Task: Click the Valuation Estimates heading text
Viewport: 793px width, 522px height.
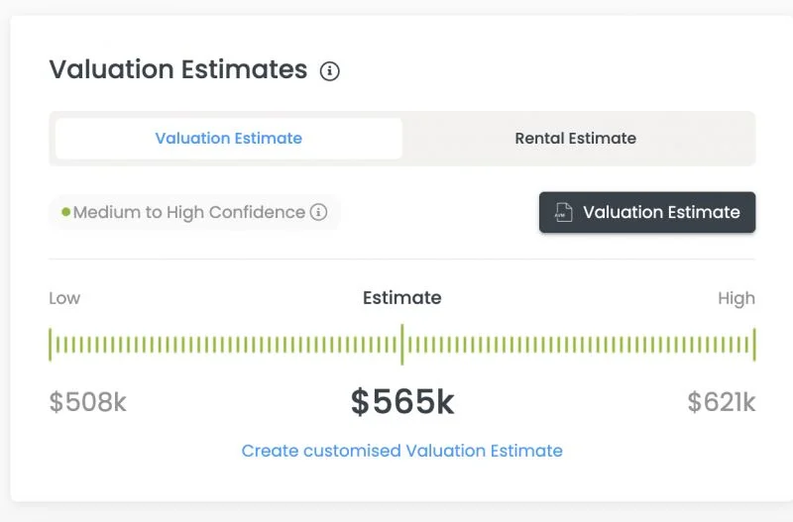Action: click(178, 69)
